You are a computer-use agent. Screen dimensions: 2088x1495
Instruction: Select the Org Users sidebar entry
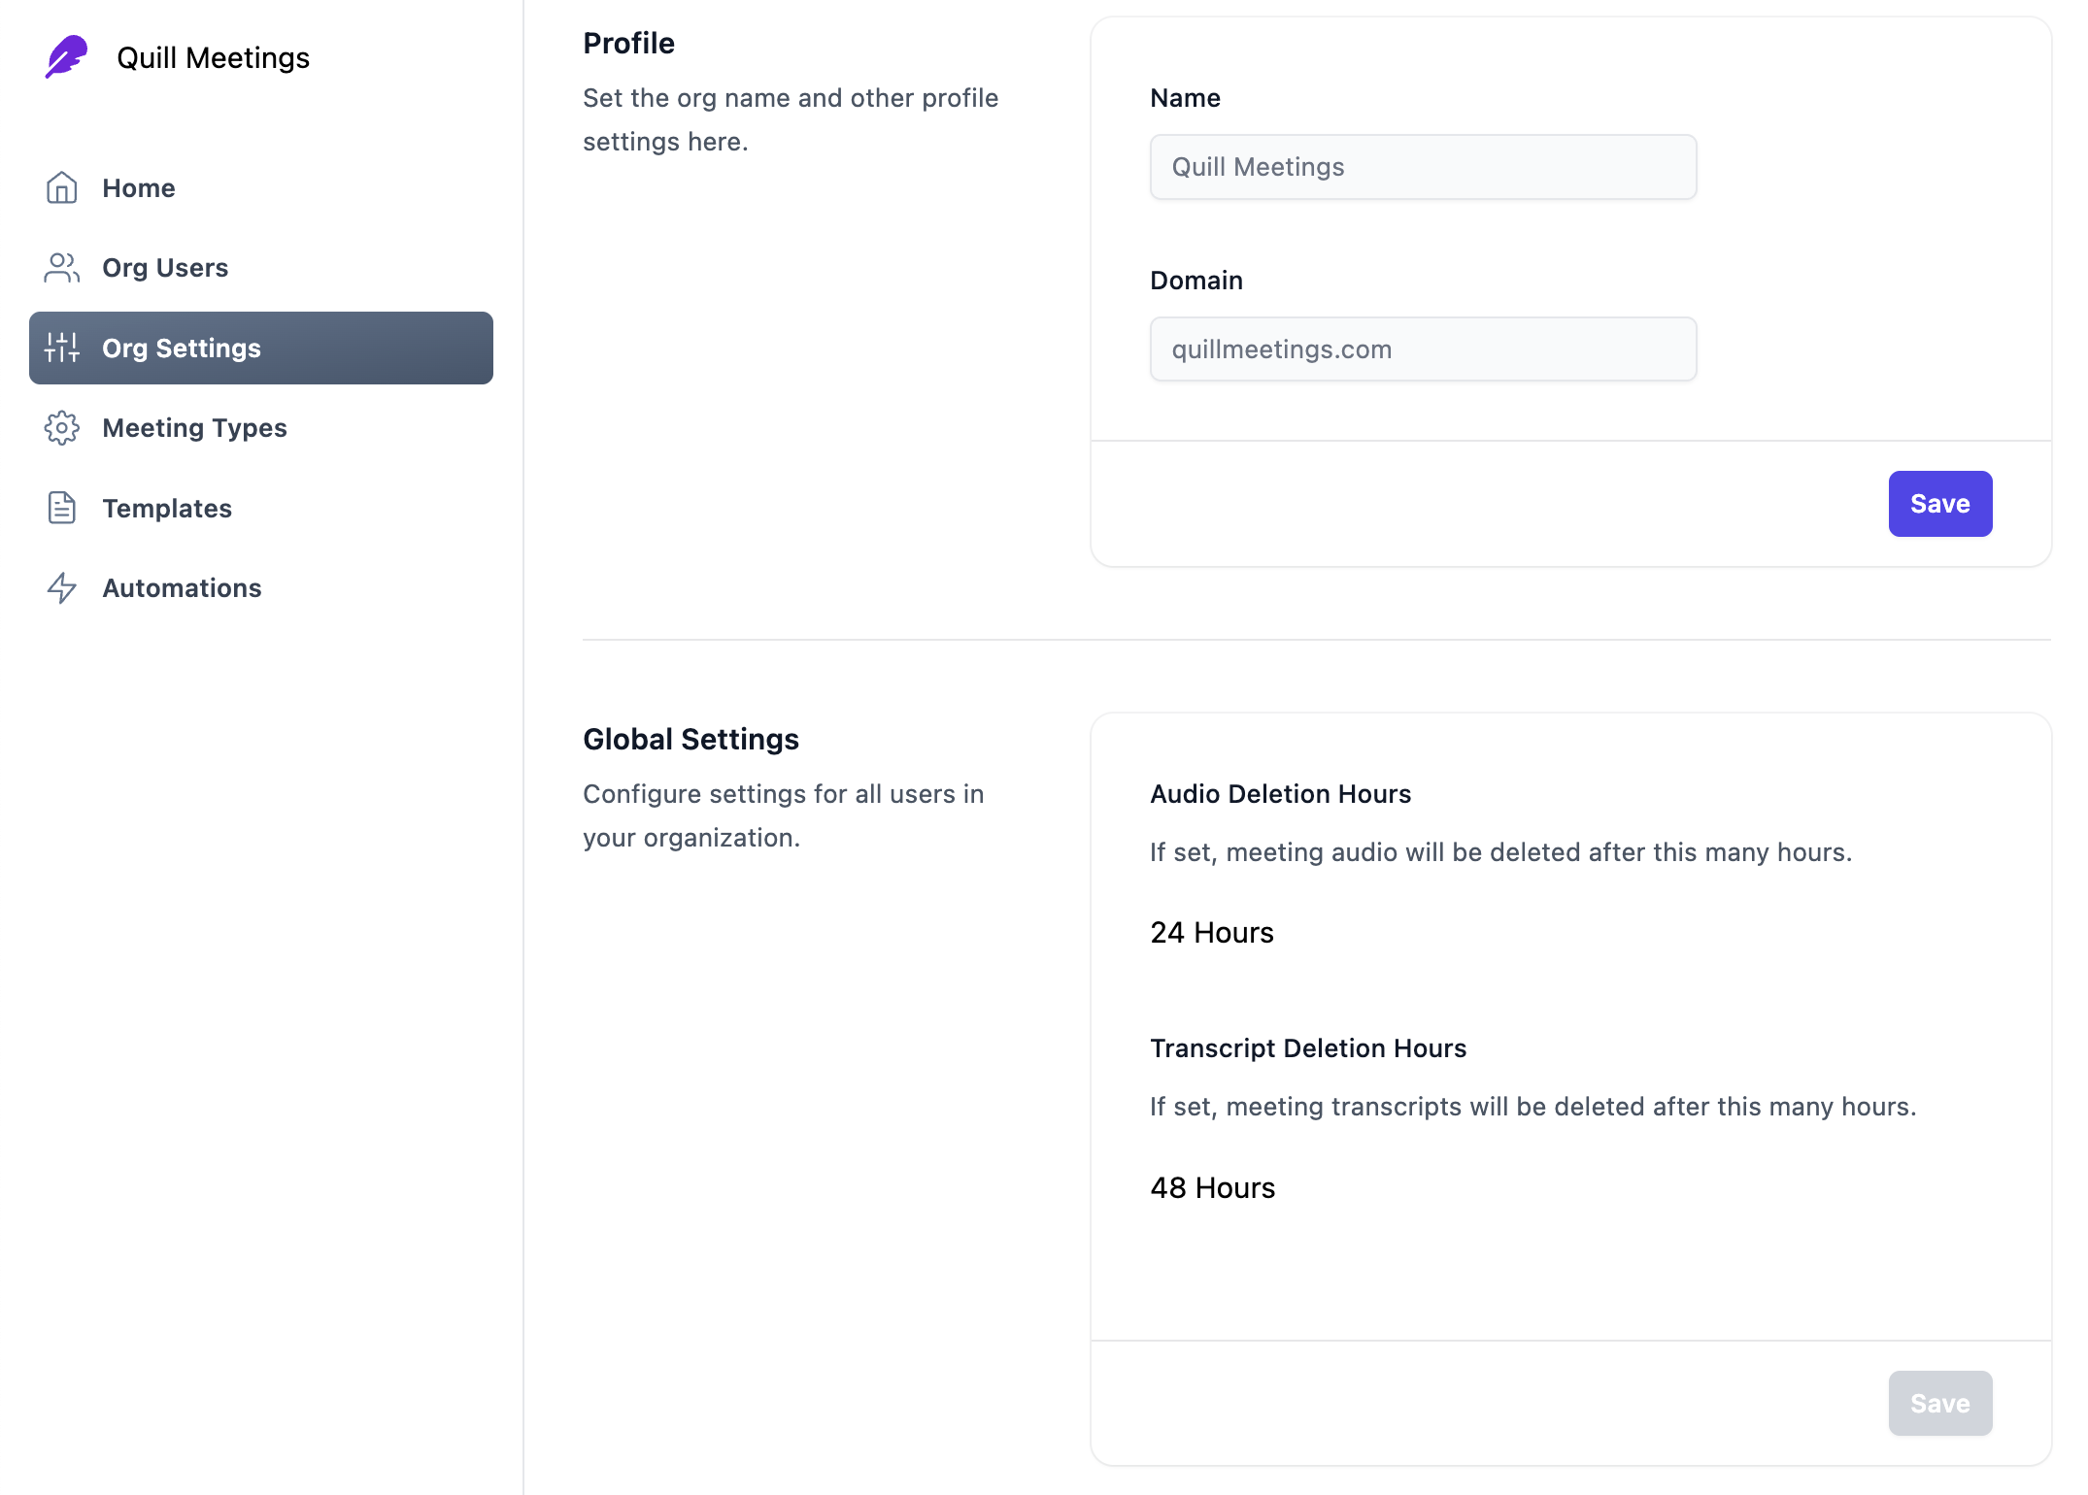[165, 267]
